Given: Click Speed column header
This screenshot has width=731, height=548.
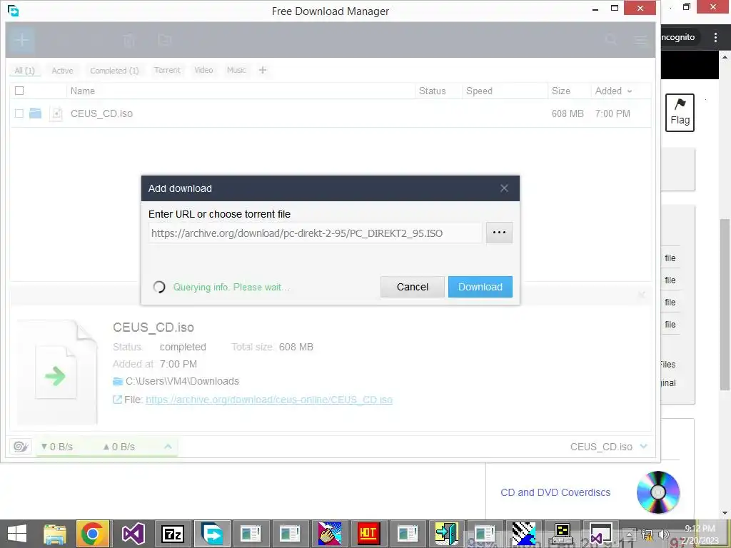Looking at the screenshot, I should click(x=479, y=91).
